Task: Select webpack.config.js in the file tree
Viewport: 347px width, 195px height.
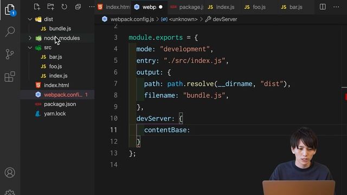Action: tap(57, 95)
